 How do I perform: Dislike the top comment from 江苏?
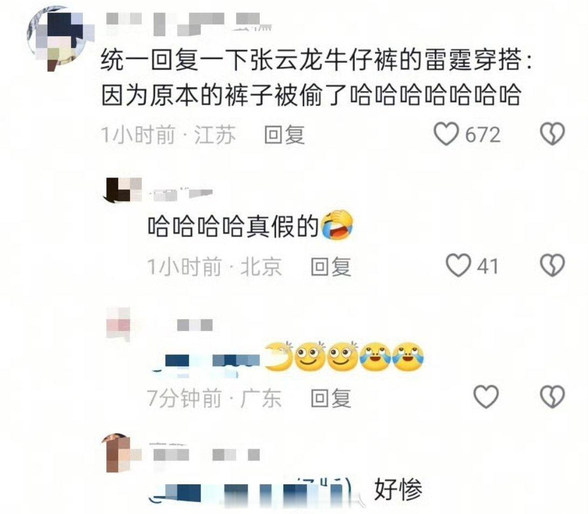pos(552,134)
